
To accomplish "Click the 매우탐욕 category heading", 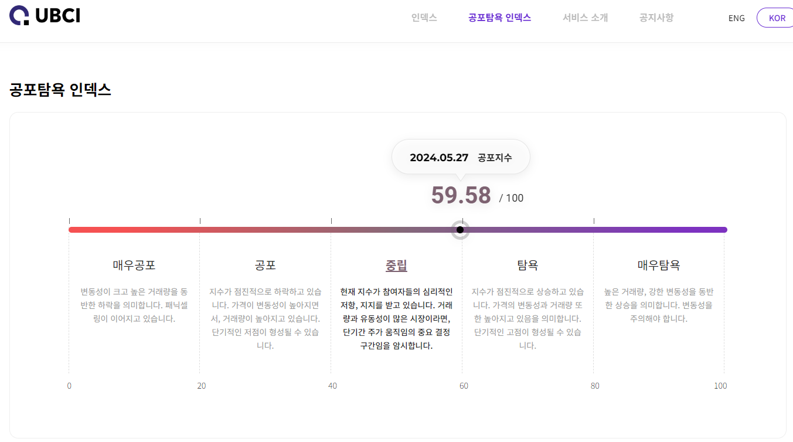I will point(659,265).
